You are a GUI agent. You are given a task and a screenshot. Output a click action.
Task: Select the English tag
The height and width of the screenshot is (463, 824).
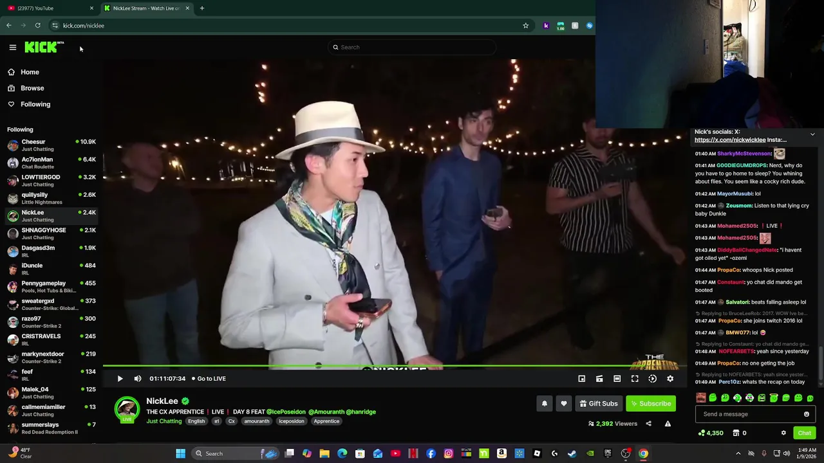[196, 421]
